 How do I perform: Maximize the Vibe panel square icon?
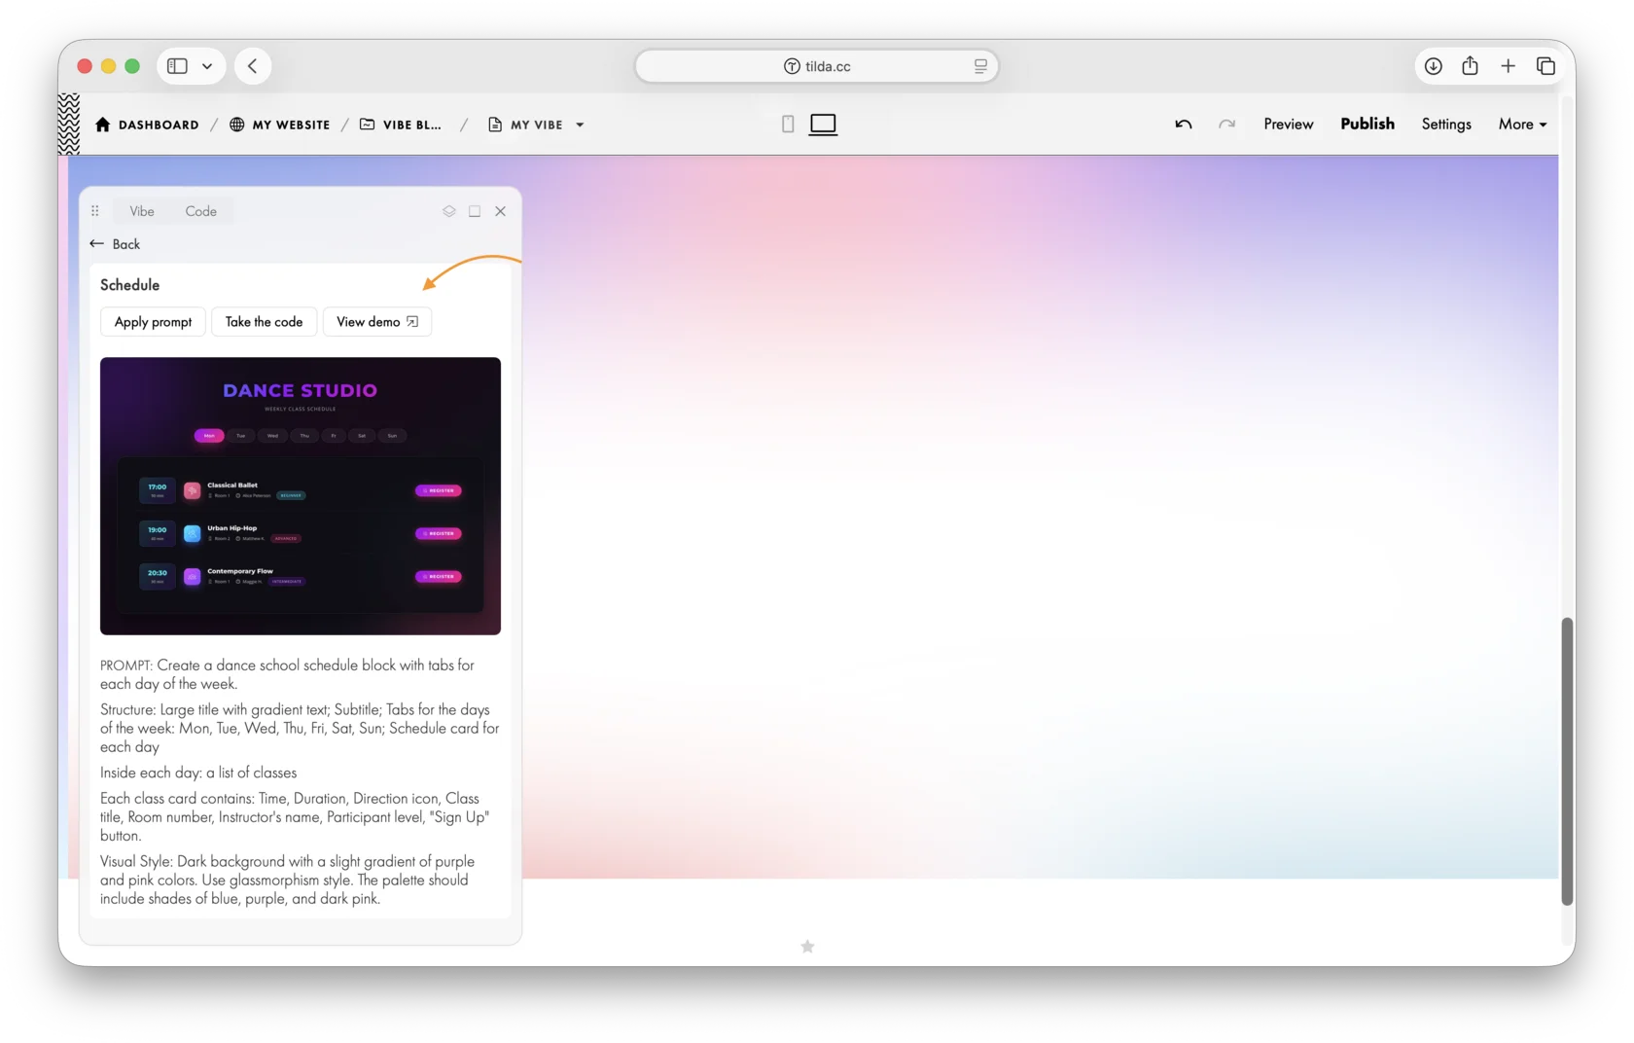tap(475, 211)
